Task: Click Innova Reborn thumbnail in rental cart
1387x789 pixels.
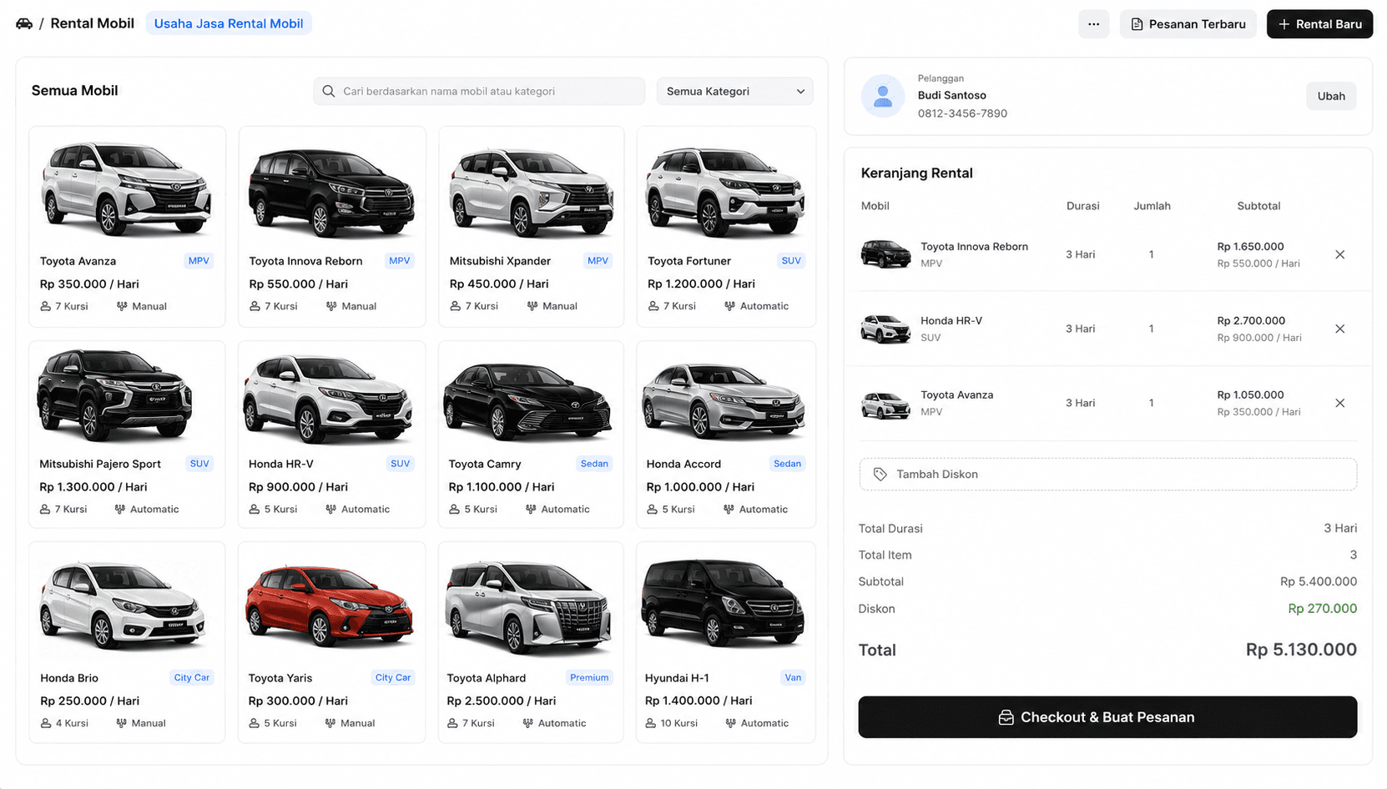Action: pos(885,254)
